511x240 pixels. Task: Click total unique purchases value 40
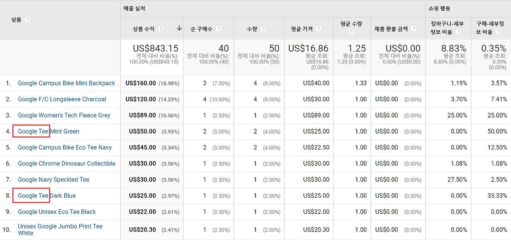click(224, 48)
